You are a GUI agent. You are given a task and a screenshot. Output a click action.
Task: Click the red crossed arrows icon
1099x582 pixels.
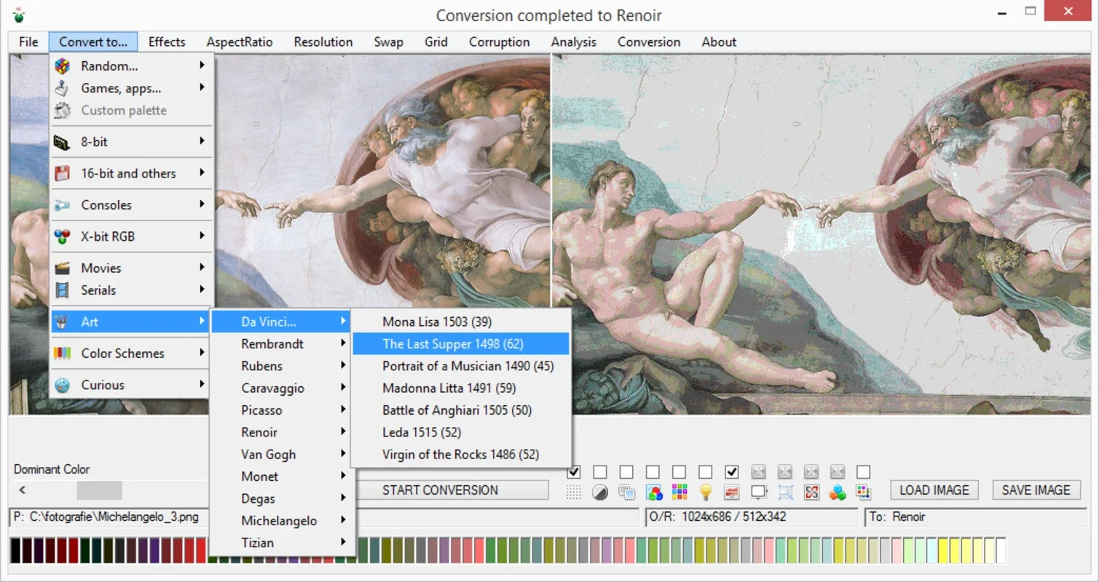click(811, 493)
